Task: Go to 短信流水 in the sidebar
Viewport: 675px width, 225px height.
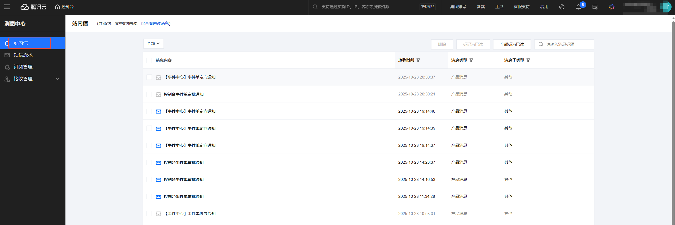Action: coord(23,55)
